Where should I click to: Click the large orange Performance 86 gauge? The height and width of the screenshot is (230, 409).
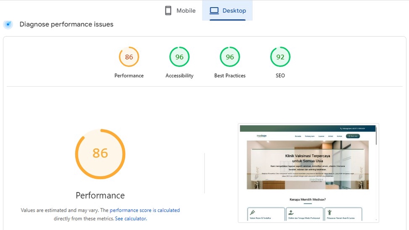click(100, 154)
